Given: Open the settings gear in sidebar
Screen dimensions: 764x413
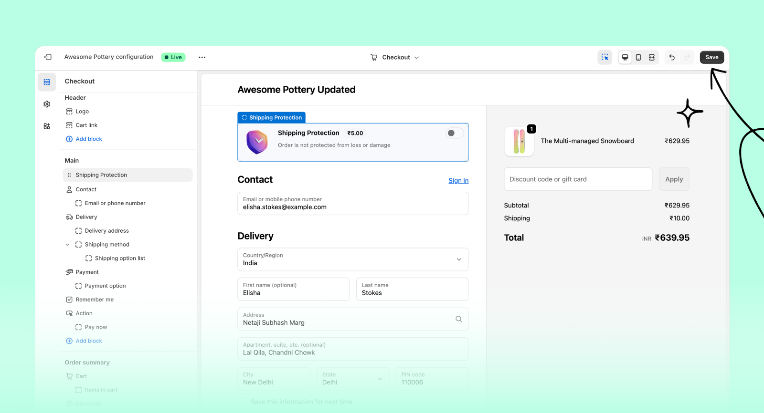Looking at the screenshot, I should pos(47,104).
